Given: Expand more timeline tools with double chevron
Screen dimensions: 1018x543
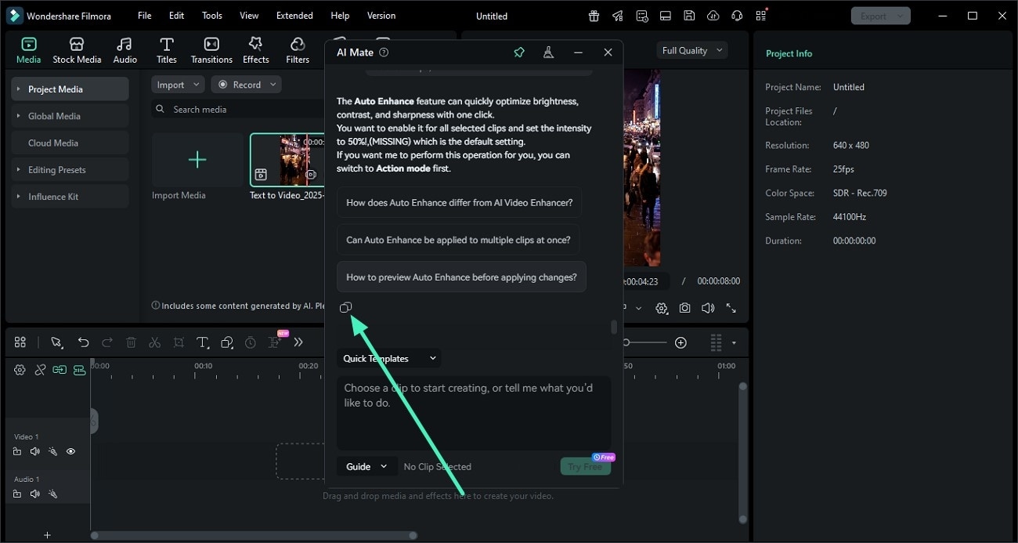Looking at the screenshot, I should (x=298, y=342).
